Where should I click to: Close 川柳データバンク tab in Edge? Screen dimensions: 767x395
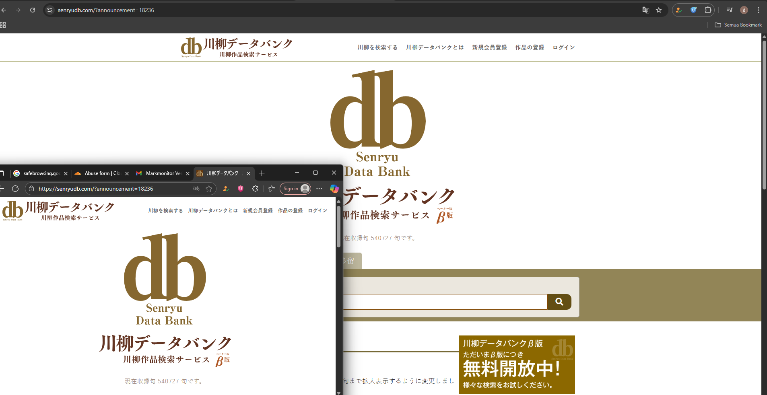tap(248, 174)
